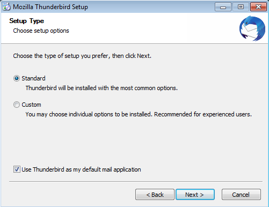Select the Standard setup radio button
269x207 pixels.
pyautogui.click(x=17, y=78)
